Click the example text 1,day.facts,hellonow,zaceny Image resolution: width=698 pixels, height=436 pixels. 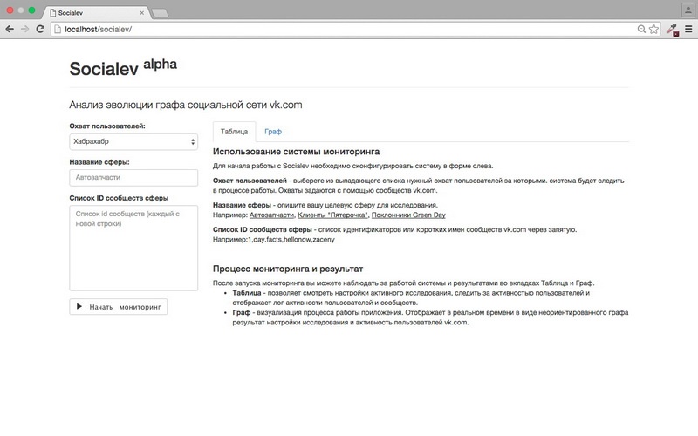pos(291,239)
